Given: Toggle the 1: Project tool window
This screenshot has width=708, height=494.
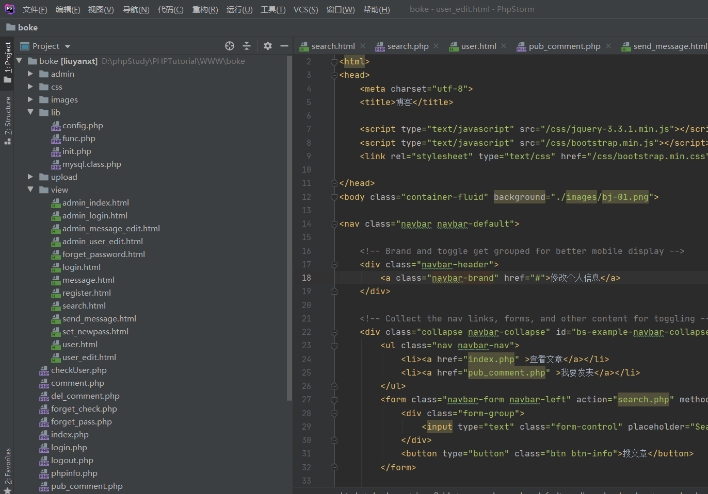Looking at the screenshot, I should pos(7,62).
